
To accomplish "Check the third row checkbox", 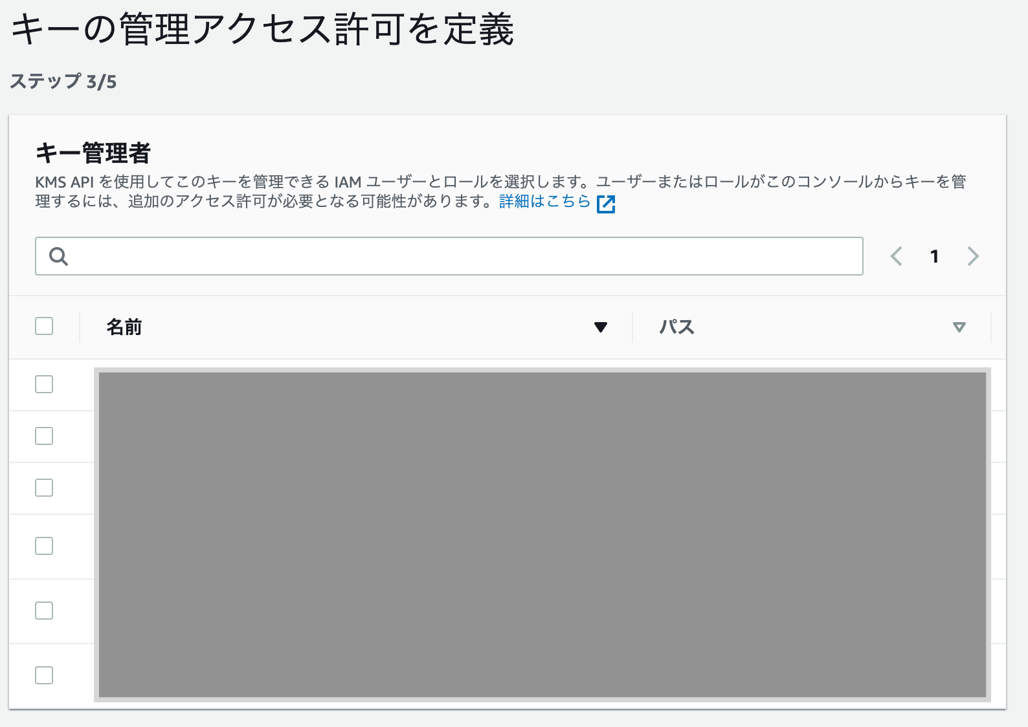I will tap(44, 488).
